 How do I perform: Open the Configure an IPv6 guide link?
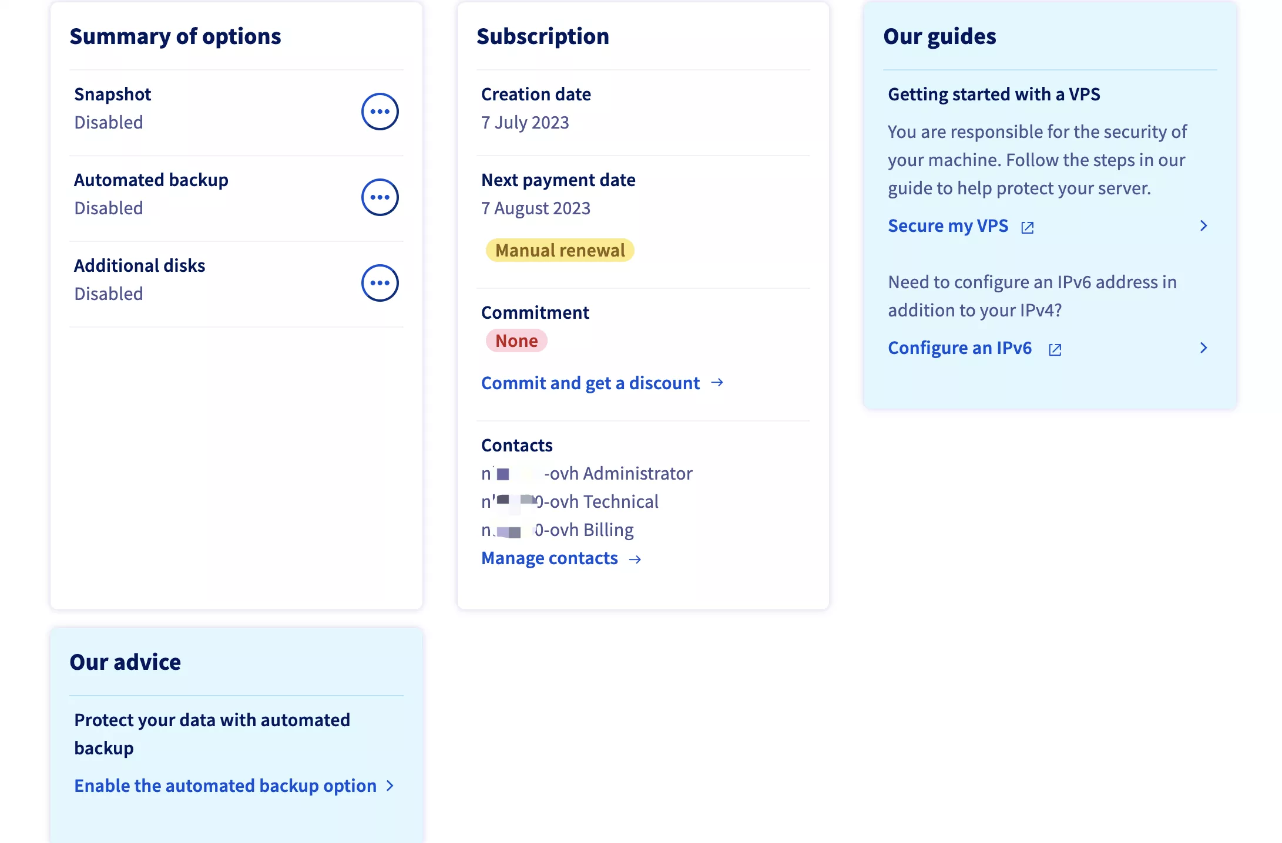click(x=959, y=348)
